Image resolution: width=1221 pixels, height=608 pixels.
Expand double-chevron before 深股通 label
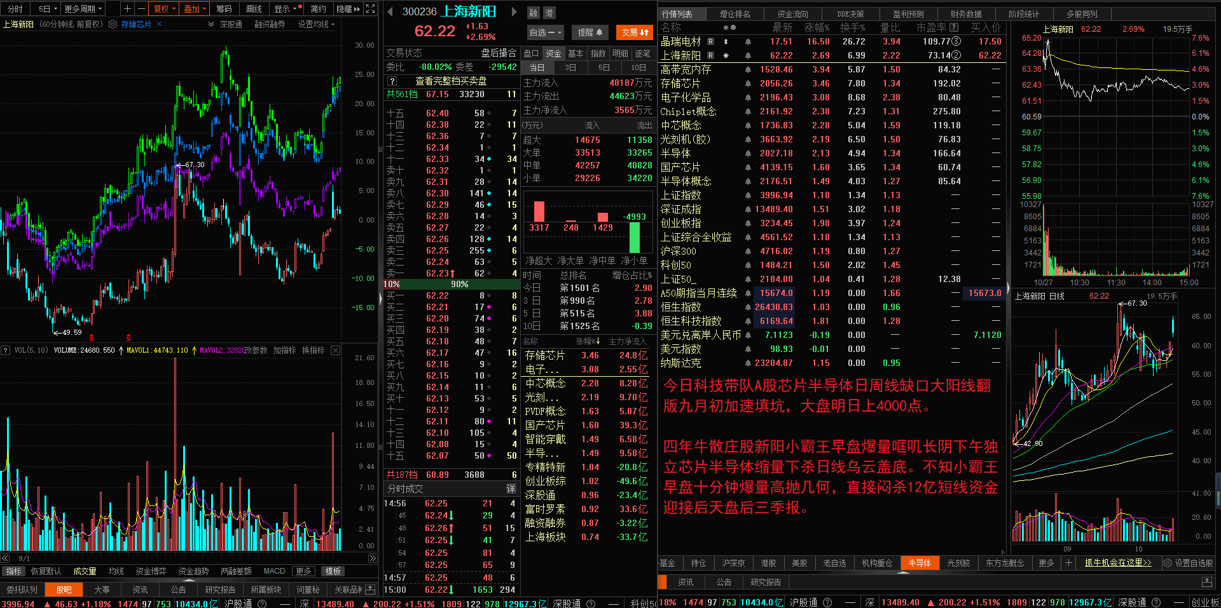[211, 24]
